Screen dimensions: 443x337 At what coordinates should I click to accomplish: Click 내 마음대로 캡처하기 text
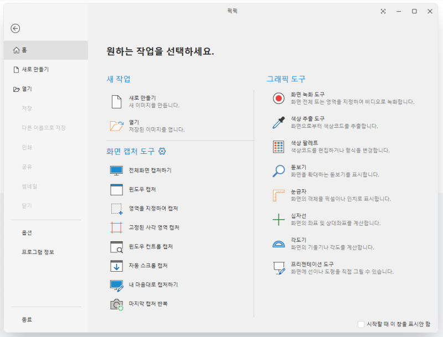pos(153,284)
